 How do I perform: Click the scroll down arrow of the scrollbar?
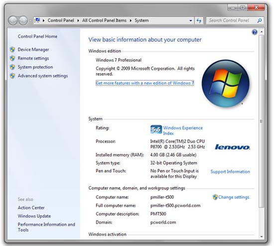click(262, 237)
